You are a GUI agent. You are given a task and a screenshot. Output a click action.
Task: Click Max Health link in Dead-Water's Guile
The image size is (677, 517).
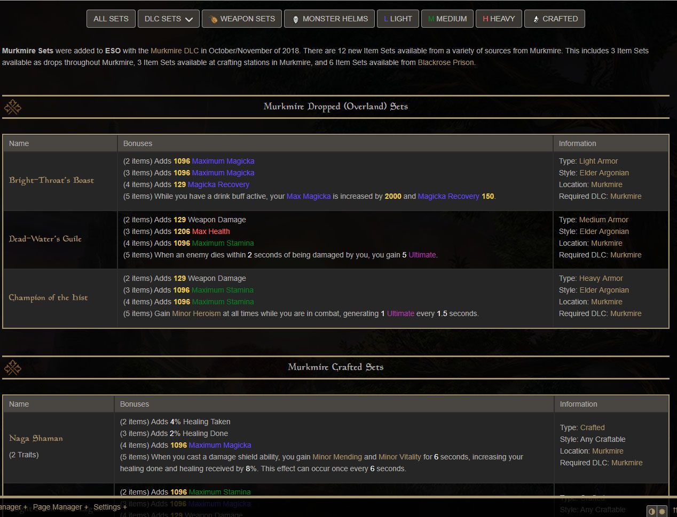coord(211,231)
